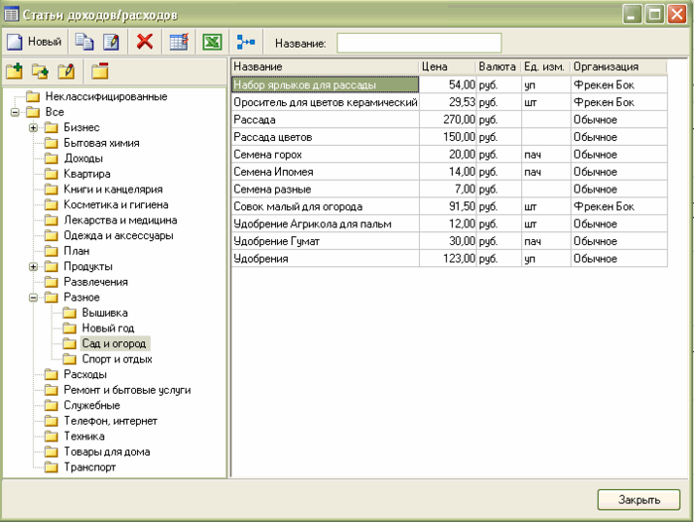The width and height of the screenshot is (694, 522).
Task: Click the copy item icon
Action: click(x=84, y=42)
